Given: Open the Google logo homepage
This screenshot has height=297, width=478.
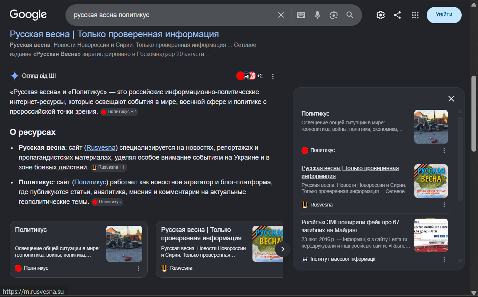Looking at the screenshot, I should tap(28, 15).
